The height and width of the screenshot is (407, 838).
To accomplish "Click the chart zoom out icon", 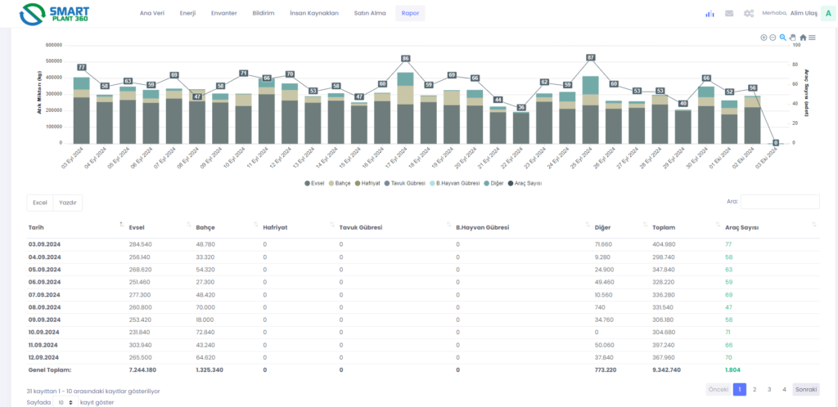I will point(773,38).
